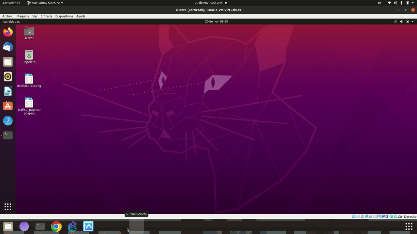
Task: Click the guest volume indicator
Action: [401, 21]
